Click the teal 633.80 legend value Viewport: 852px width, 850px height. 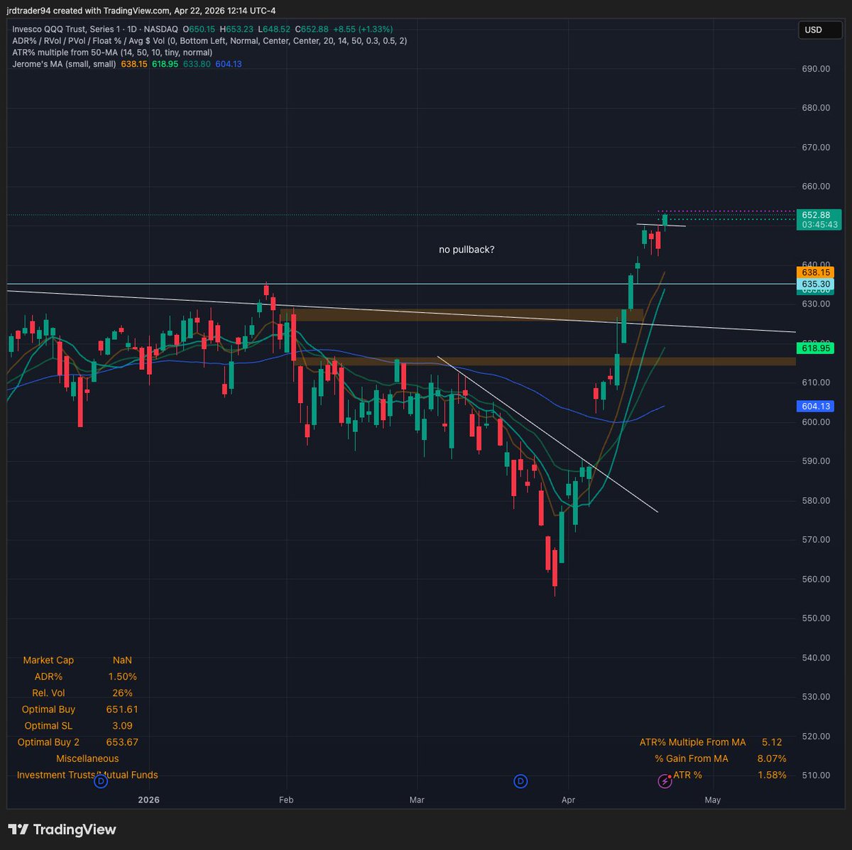[x=197, y=64]
